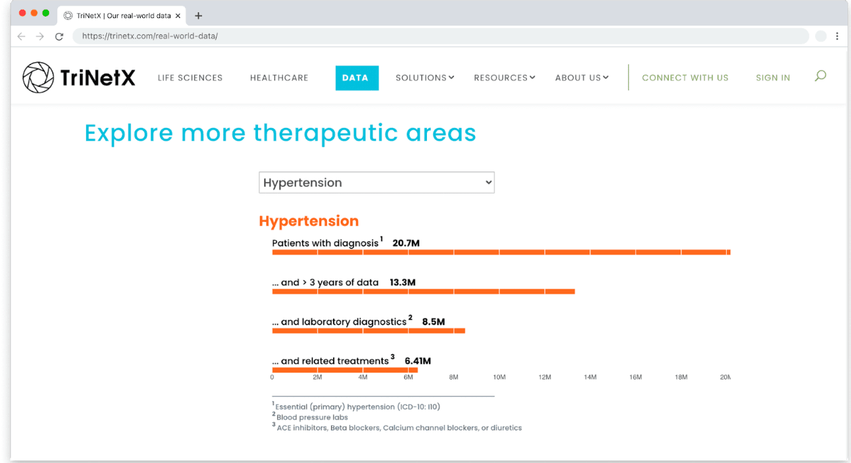The height and width of the screenshot is (463, 851).
Task: Click the SIGN IN link
Action: [x=772, y=77]
